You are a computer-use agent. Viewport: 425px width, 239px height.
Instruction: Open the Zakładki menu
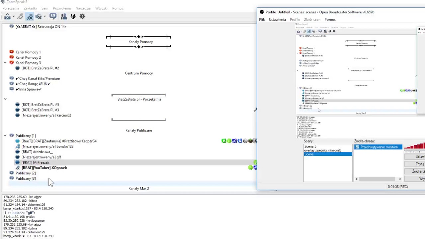[30, 8]
